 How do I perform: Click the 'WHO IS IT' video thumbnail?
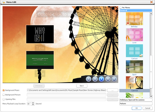coord(40,34)
